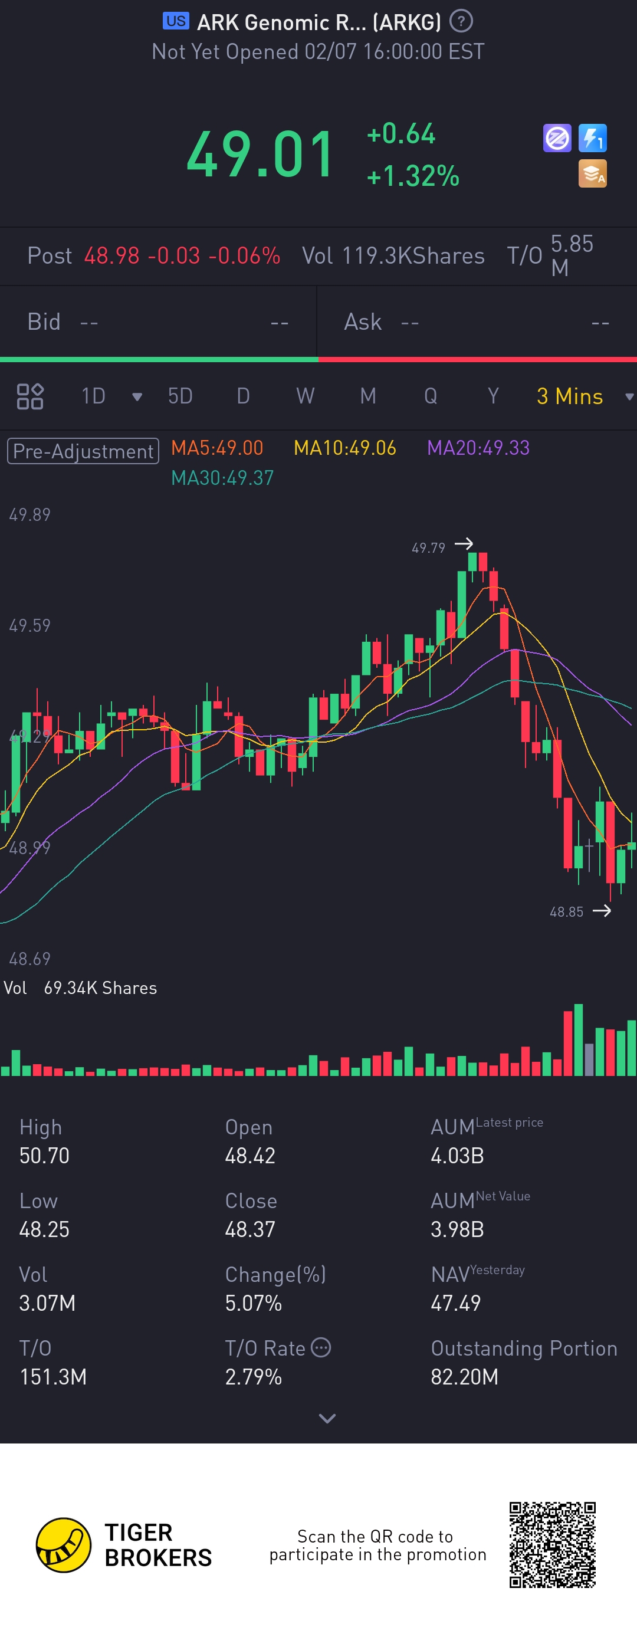
Task: Click the US market flag badge
Action: (175, 21)
